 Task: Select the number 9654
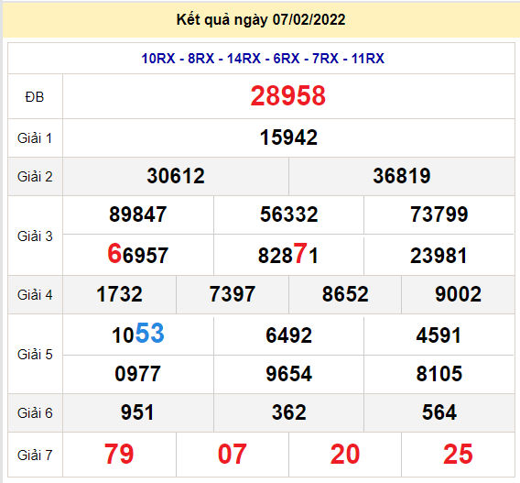coord(288,374)
